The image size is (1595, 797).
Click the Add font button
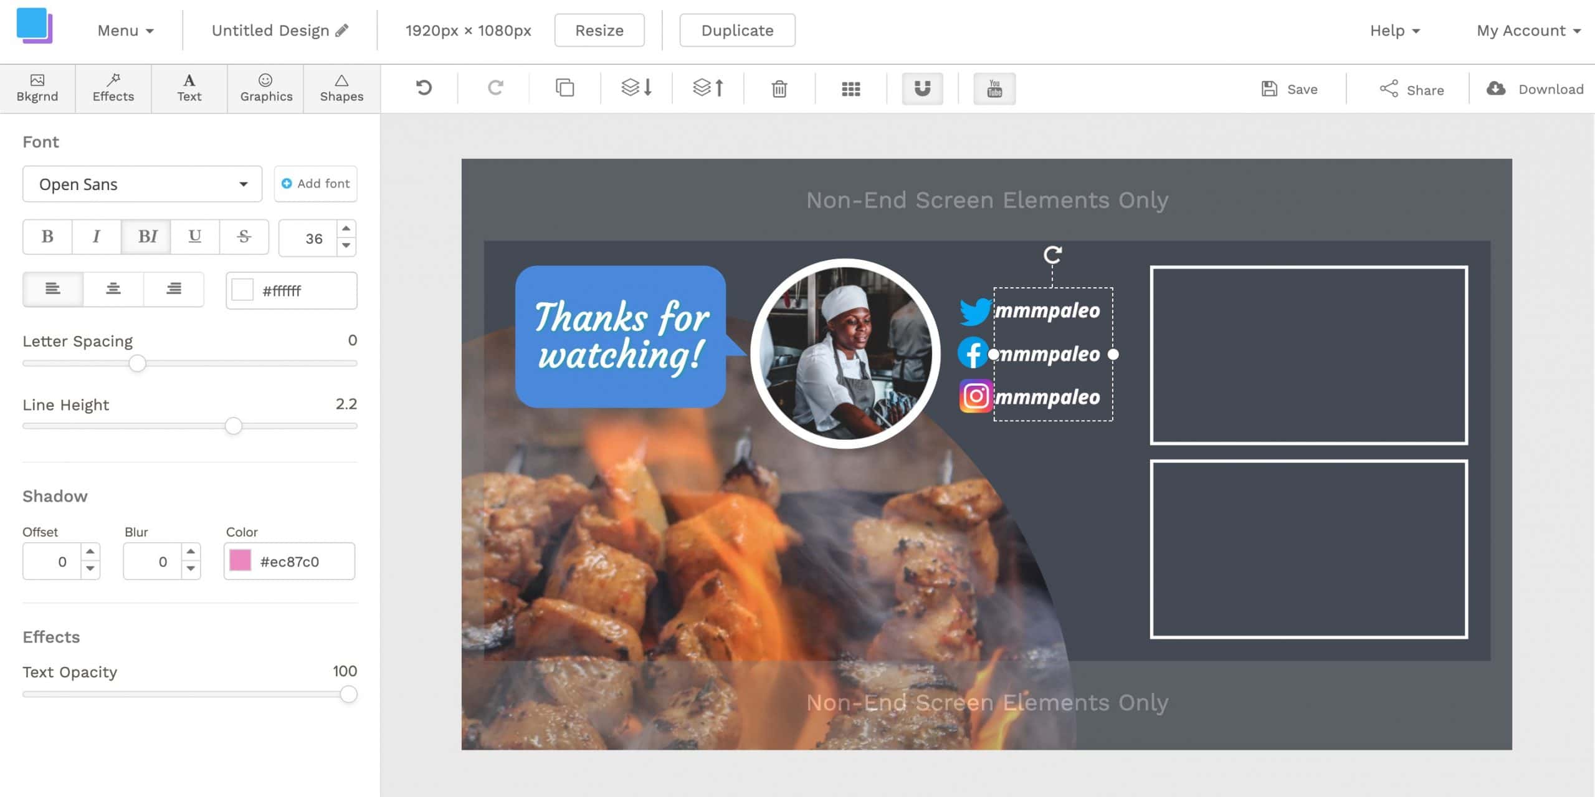316,184
